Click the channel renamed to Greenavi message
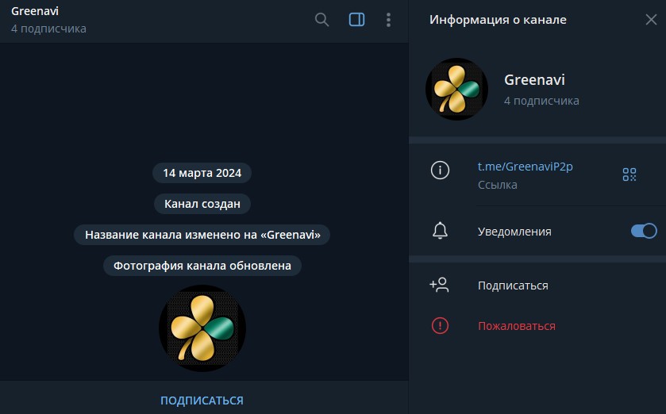Image resolution: width=666 pixels, height=414 pixels. tap(202, 235)
